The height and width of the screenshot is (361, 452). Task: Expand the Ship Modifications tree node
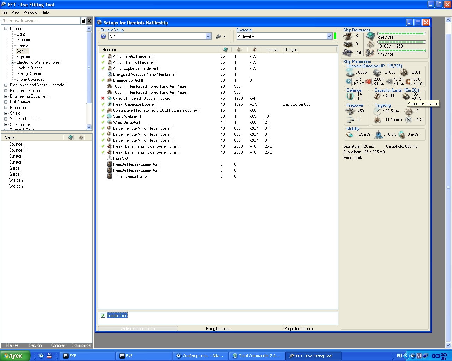point(6,119)
